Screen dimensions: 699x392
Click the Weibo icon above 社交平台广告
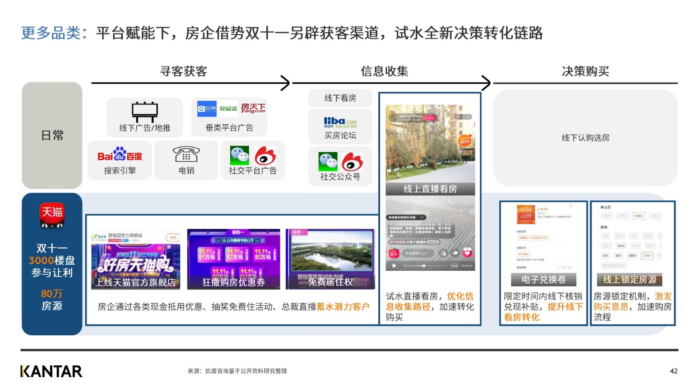point(265,155)
